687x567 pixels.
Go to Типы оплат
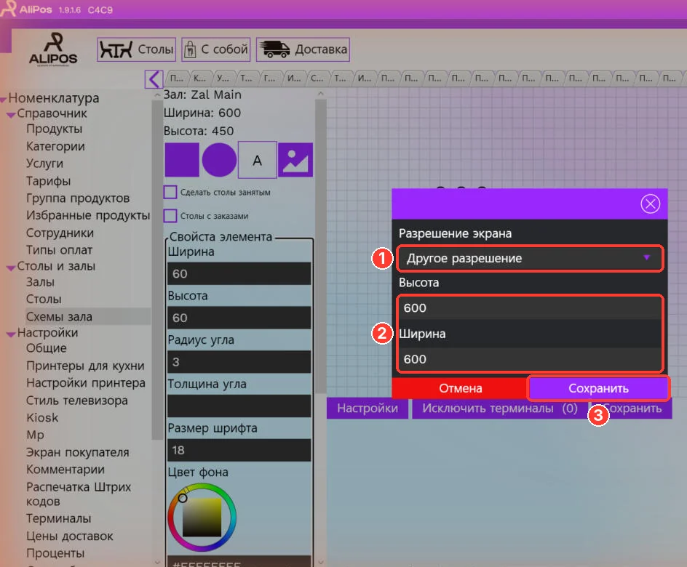(59, 250)
